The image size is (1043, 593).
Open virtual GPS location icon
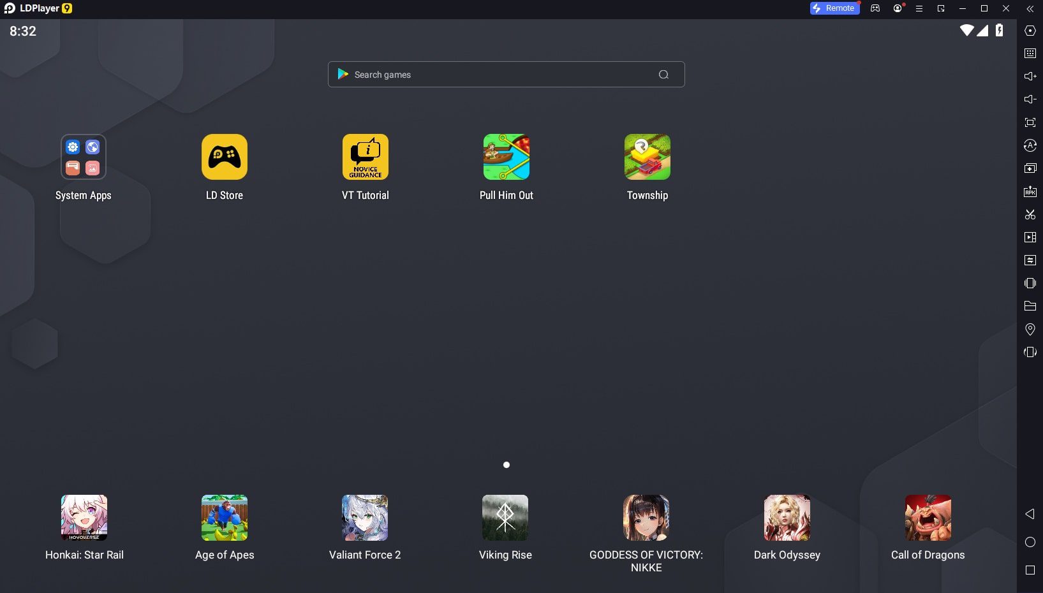[x=1030, y=329]
